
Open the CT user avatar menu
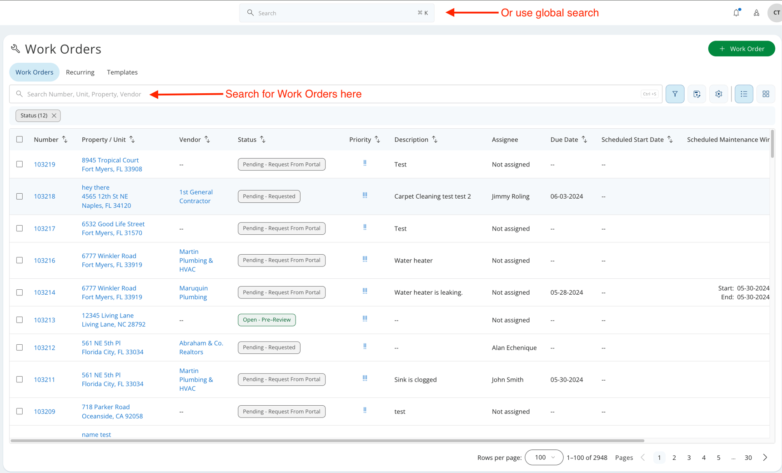click(775, 12)
